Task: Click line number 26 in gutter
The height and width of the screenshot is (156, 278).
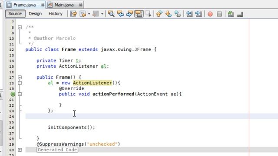Action: tap(12, 128)
